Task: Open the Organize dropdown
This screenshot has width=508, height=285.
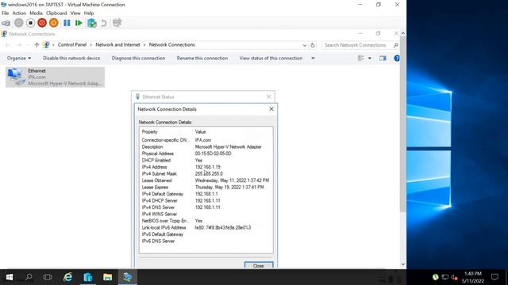Action: click(x=19, y=58)
